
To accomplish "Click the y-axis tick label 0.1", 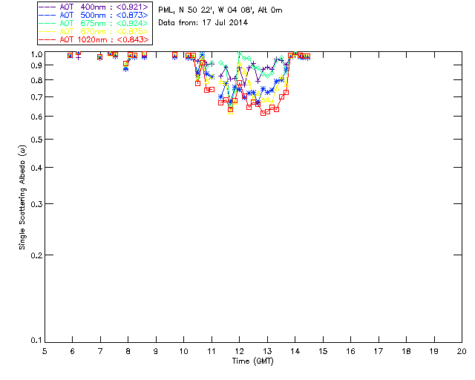I will [36, 341].
